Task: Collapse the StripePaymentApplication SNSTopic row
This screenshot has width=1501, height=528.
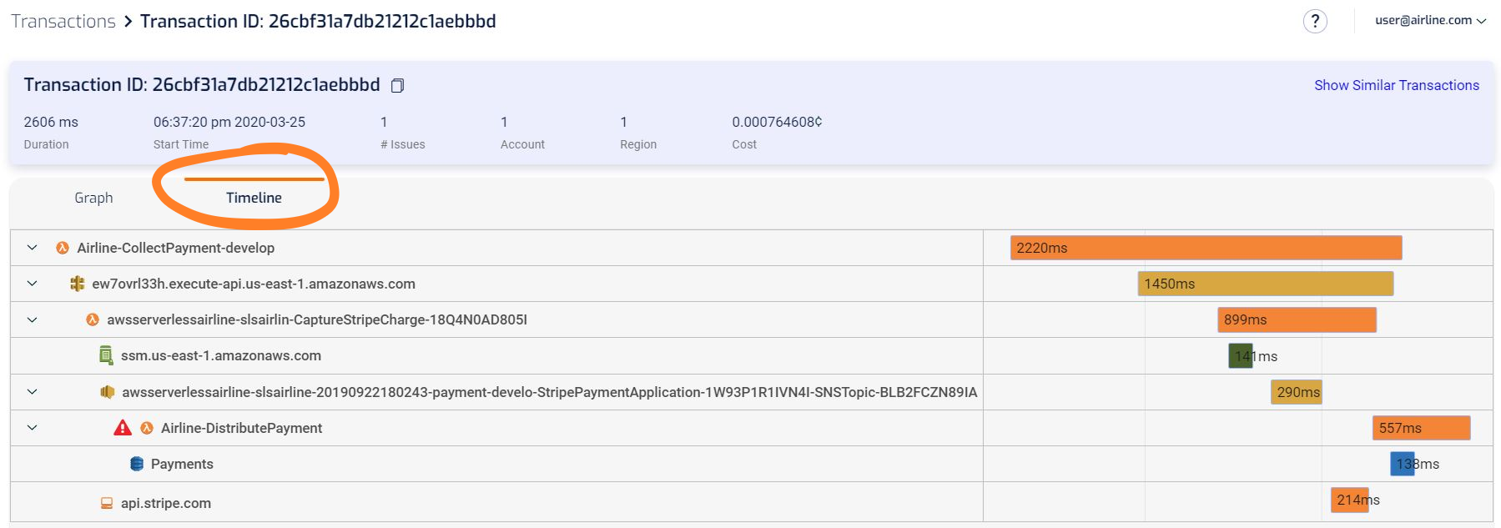Action: point(32,392)
